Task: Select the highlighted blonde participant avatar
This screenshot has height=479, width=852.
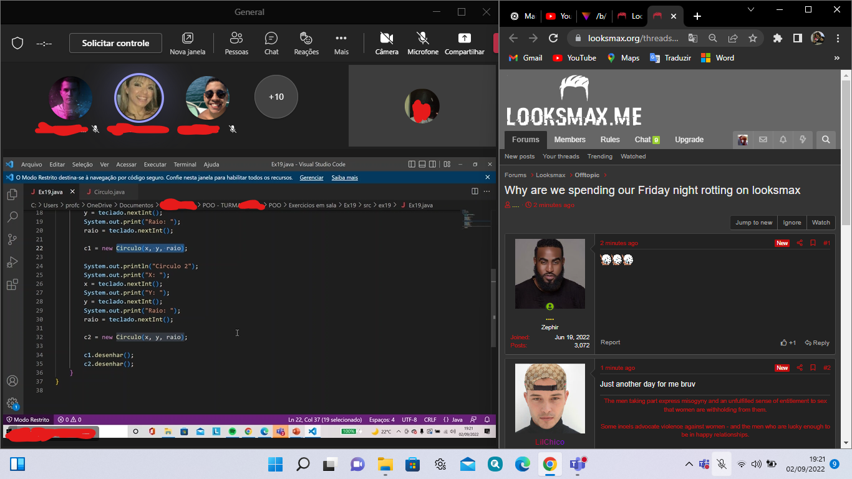Action: pyautogui.click(x=139, y=98)
